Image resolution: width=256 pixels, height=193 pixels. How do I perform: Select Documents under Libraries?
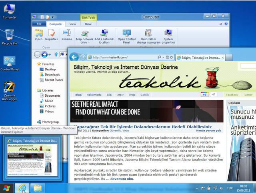50,96
